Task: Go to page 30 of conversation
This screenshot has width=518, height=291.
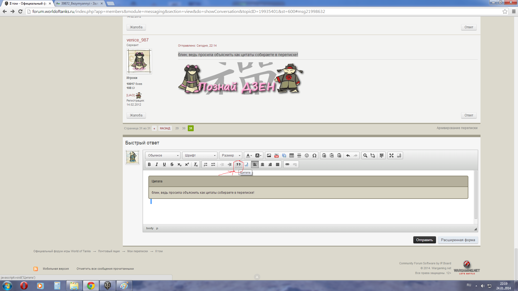Action: 184,128
